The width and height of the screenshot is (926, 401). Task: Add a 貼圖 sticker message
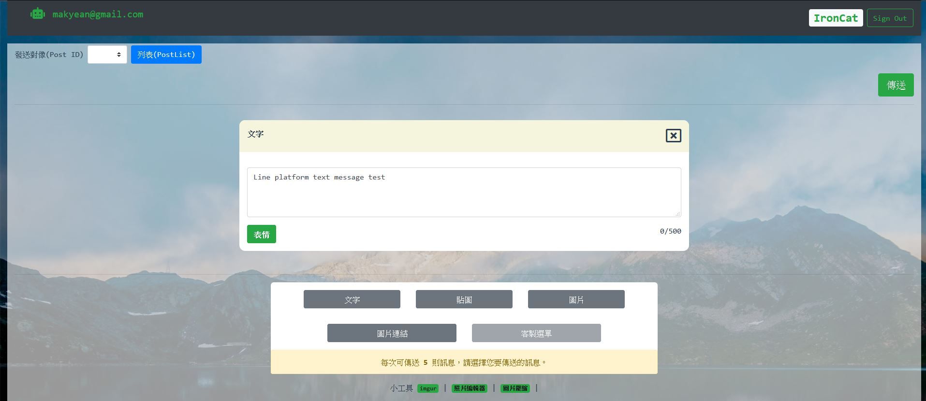tap(464, 299)
